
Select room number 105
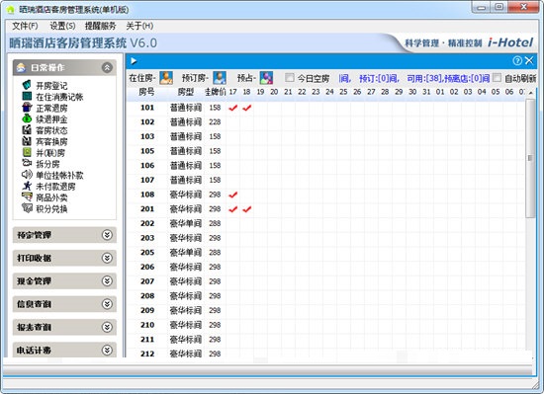pyautogui.click(x=147, y=151)
